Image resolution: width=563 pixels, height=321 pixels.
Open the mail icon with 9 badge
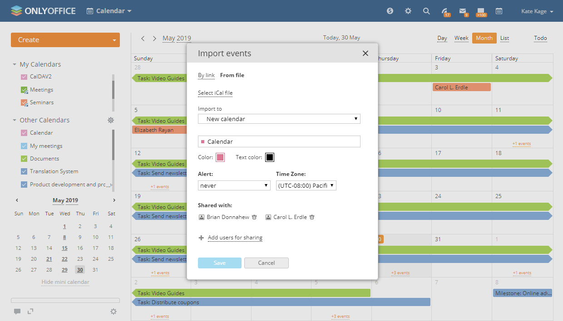coord(463,11)
